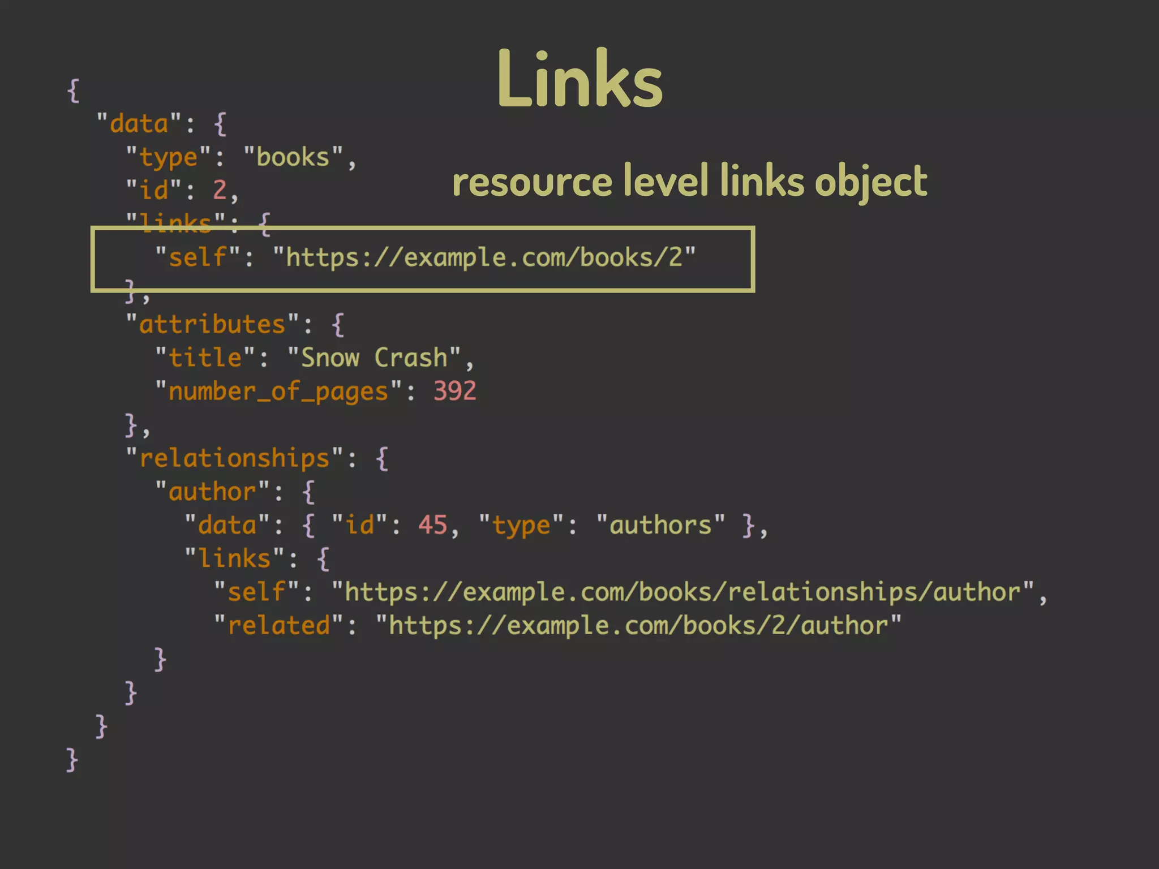
Task: Click the "title" key
Action: coord(205,358)
